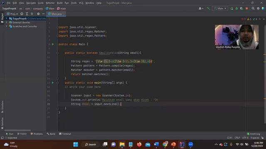Click the Build Project hammer icon
Image resolution: width=266 pixels, height=149 pixels.
click(208, 8)
